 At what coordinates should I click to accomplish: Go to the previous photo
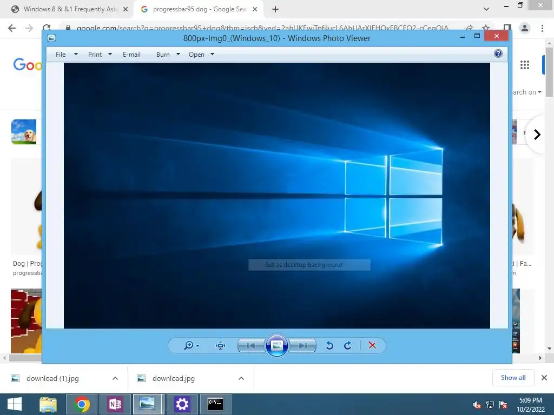(x=251, y=345)
